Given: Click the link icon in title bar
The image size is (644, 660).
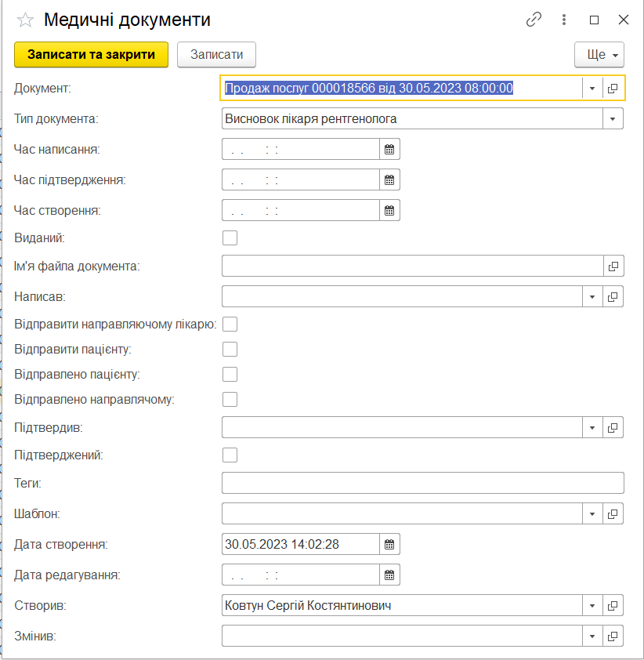Looking at the screenshot, I should [x=534, y=20].
